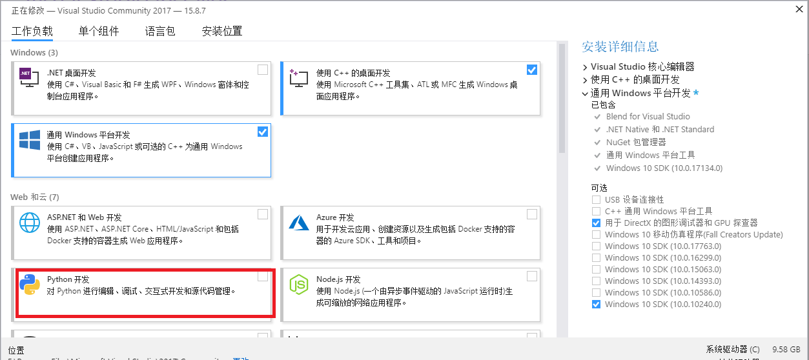
Task: Click the '安装详细信息' heading
Action: 620,46
